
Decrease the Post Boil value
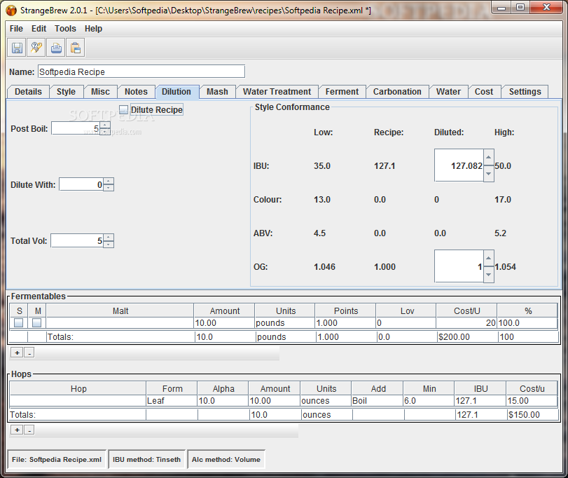coord(105,132)
